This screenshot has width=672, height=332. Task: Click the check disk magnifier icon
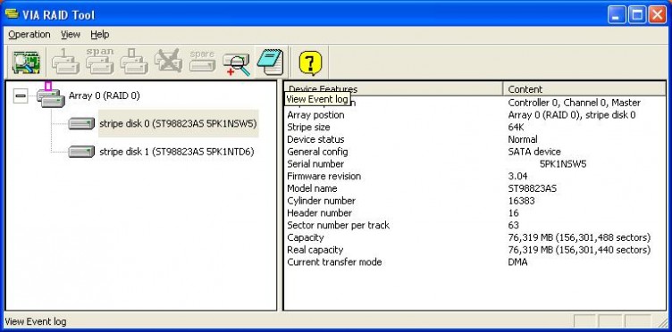(237, 64)
